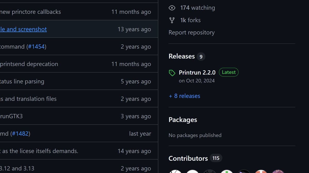Open the Releases section heading
Image resolution: width=309 pixels, height=173 pixels.
coord(182,56)
